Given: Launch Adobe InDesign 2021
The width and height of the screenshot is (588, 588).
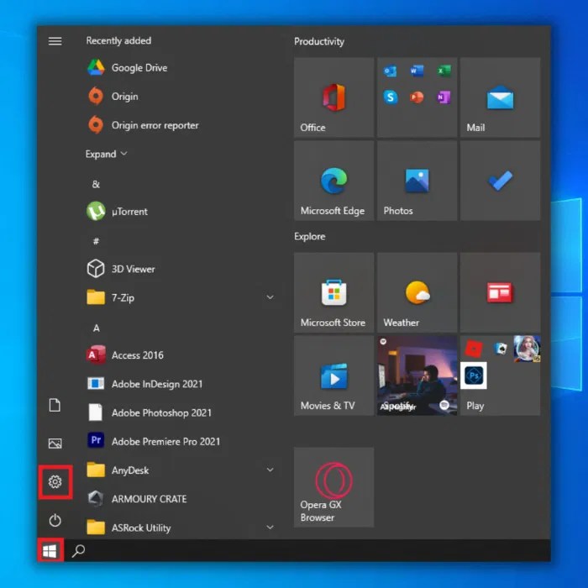Looking at the screenshot, I should 180,384.
